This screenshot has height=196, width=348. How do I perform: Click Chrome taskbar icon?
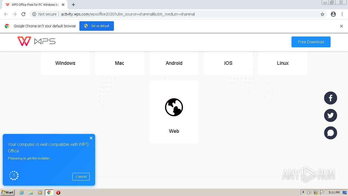pyautogui.click(x=49, y=192)
